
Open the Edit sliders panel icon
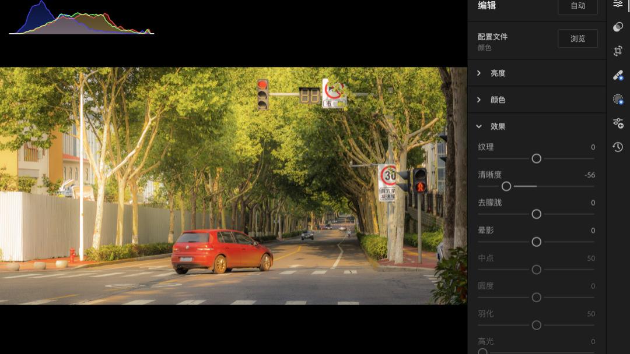click(x=618, y=3)
